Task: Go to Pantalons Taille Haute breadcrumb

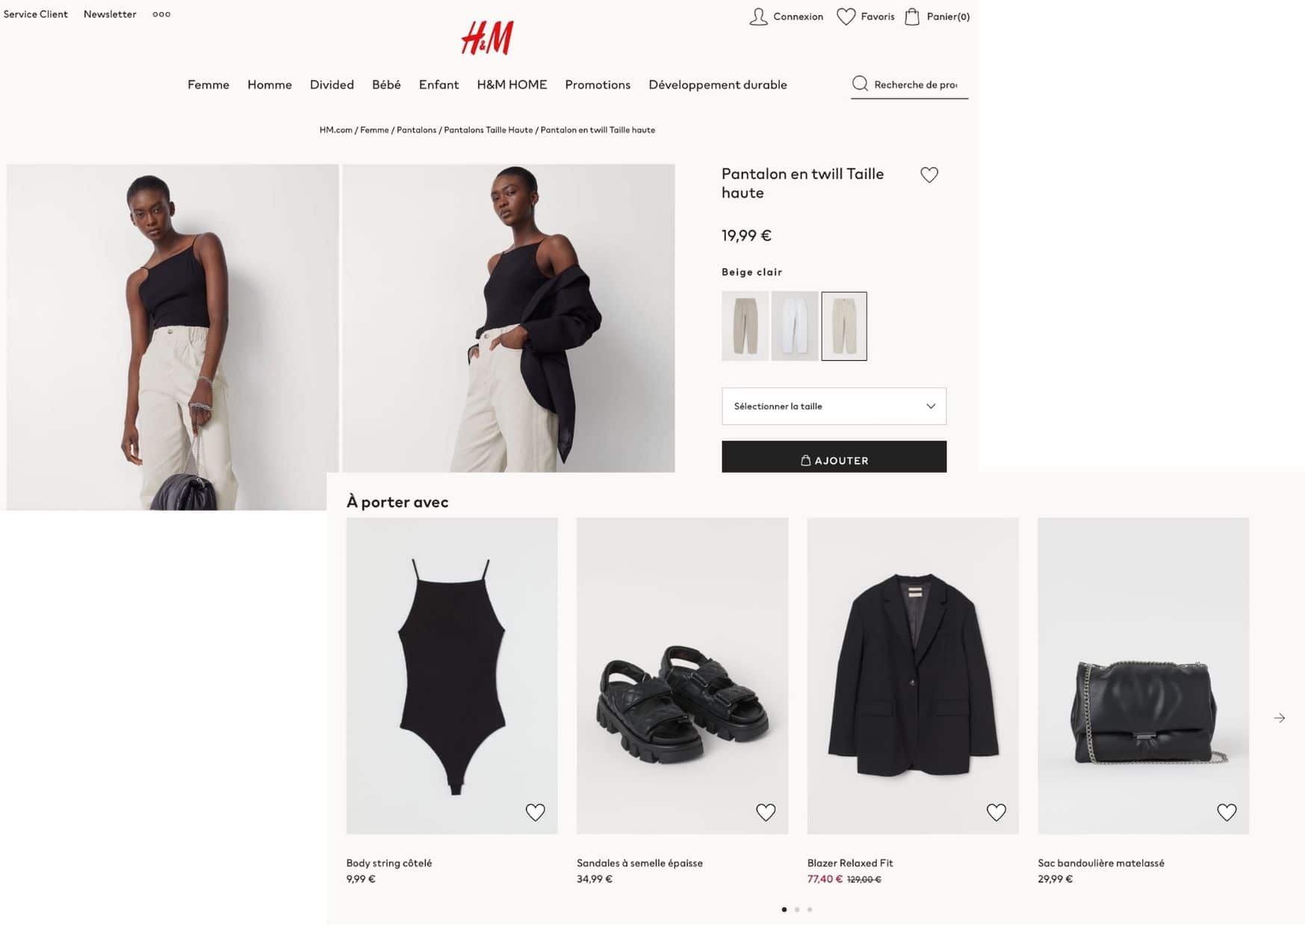Action: (489, 130)
